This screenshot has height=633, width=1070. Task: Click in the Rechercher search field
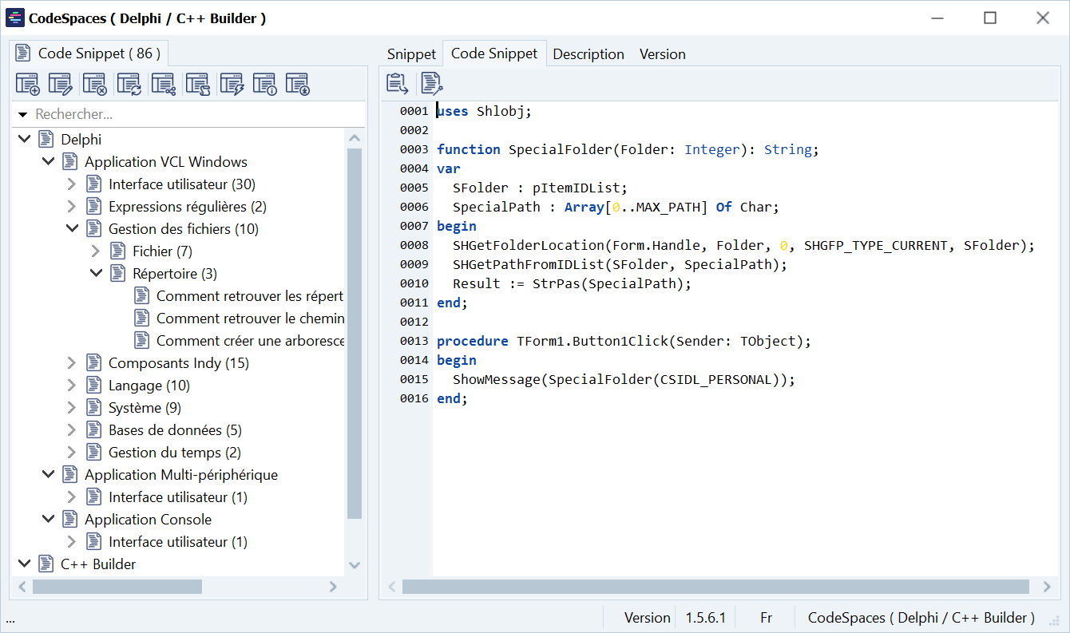click(x=192, y=115)
